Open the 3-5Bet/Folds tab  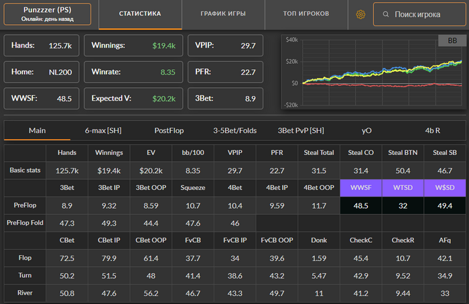(x=234, y=131)
